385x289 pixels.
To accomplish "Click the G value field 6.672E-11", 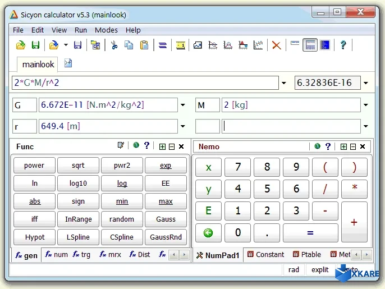I will pyautogui.click(x=108, y=105).
